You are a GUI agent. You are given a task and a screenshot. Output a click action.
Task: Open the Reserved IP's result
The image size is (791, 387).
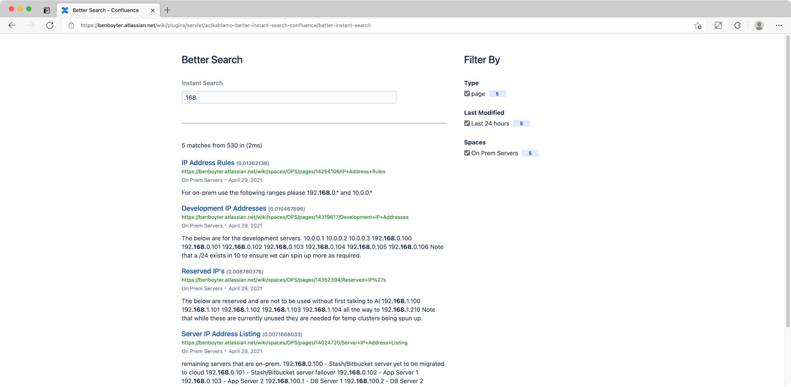click(203, 271)
